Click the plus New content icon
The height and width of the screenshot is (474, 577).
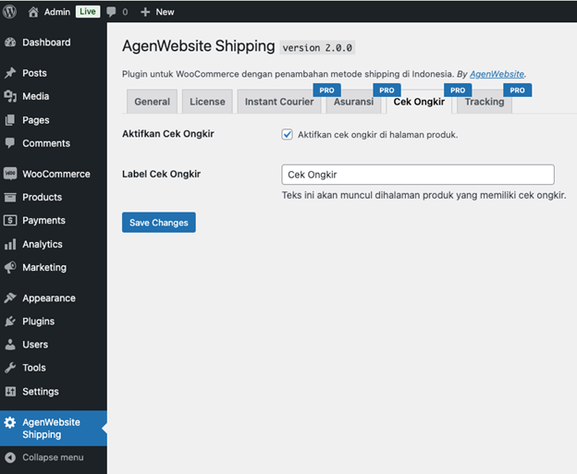pos(145,12)
